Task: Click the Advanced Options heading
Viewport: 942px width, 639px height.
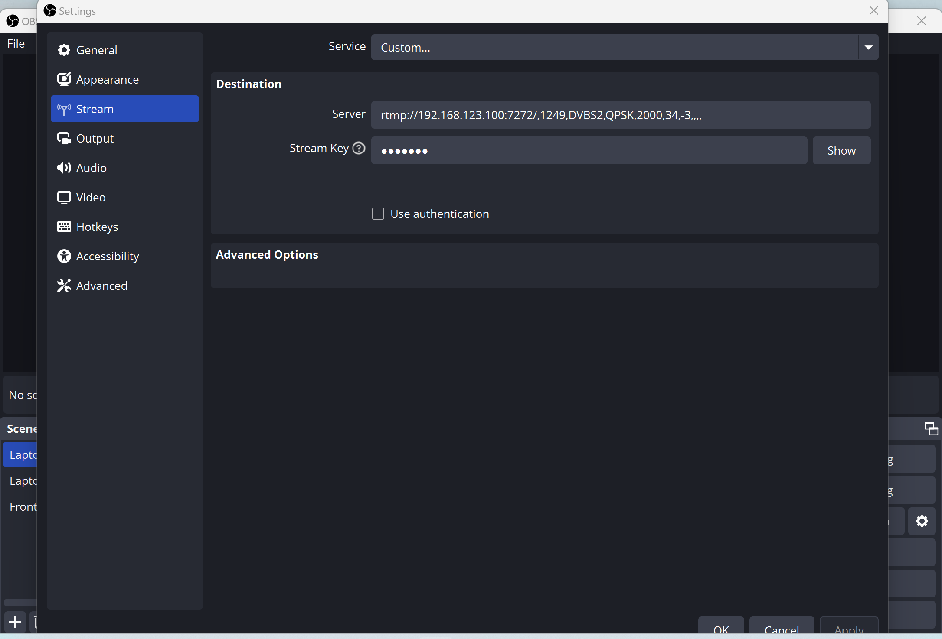Action: [267, 255]
